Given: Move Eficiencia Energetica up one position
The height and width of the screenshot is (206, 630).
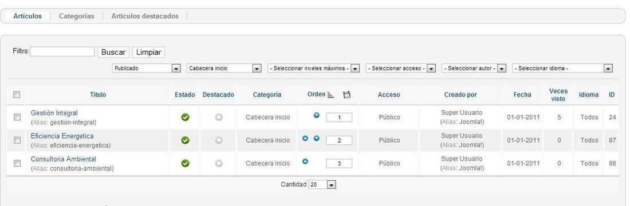Looking at the screenshot, I should pyautogui.click(x=305, y=139).
